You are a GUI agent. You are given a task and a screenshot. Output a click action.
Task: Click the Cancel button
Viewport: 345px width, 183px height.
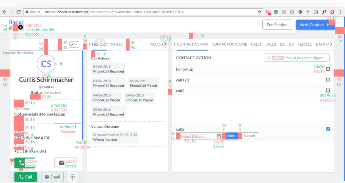[249, 136]
